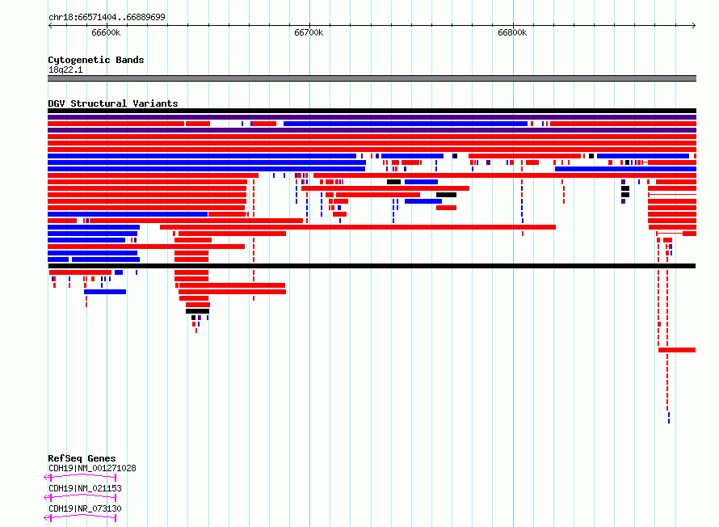Select the Cytogenetic Bands track title

[x=96, y=60]
